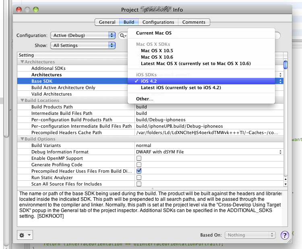
Task: Click the scroll up arrow of settings table
Action: pos(285,179)
